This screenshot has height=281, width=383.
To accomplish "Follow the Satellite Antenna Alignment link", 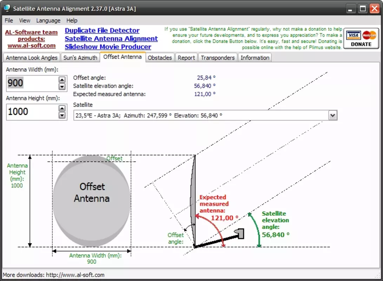I will [x=111, y=39].
